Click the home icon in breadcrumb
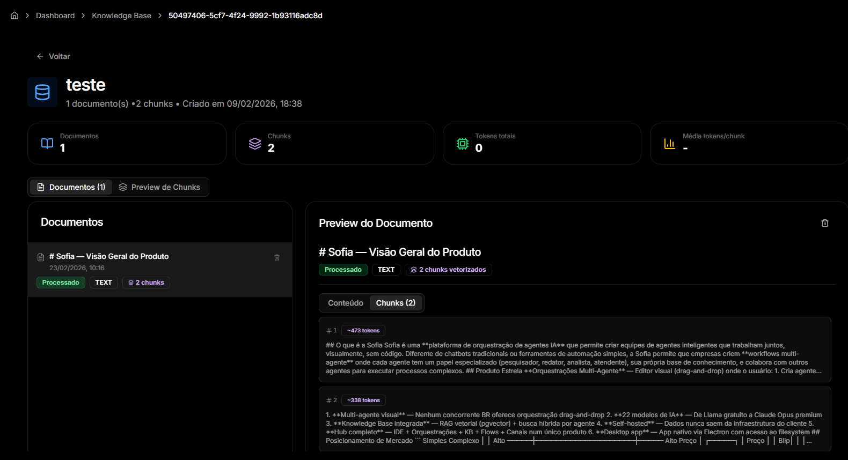 (x=14, y=16)
